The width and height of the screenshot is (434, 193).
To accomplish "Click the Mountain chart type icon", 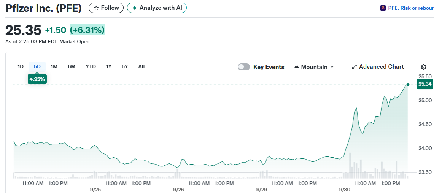I will click(x=297, y=67).
